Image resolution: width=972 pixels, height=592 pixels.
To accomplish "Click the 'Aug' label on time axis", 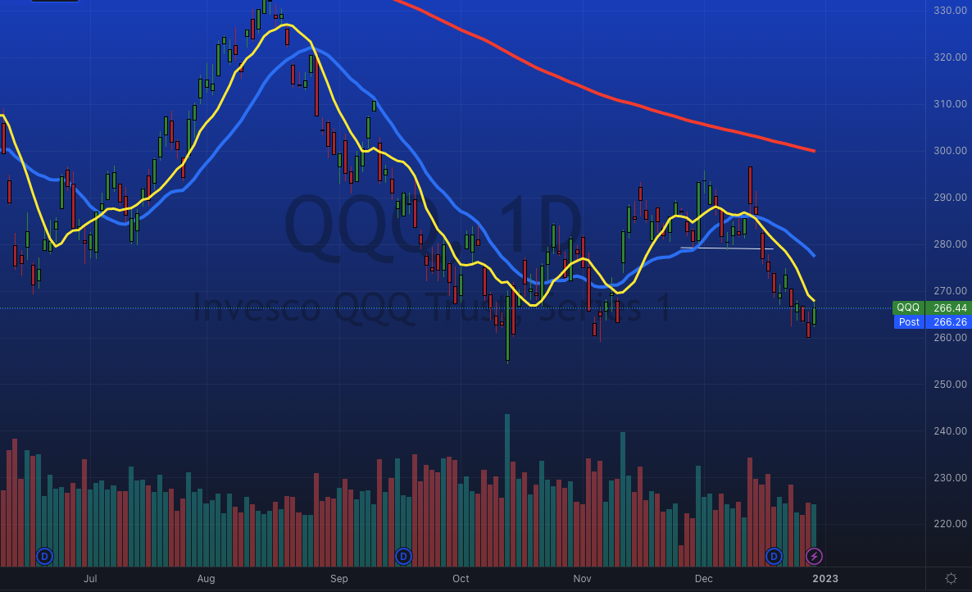I will pos(206,578).
